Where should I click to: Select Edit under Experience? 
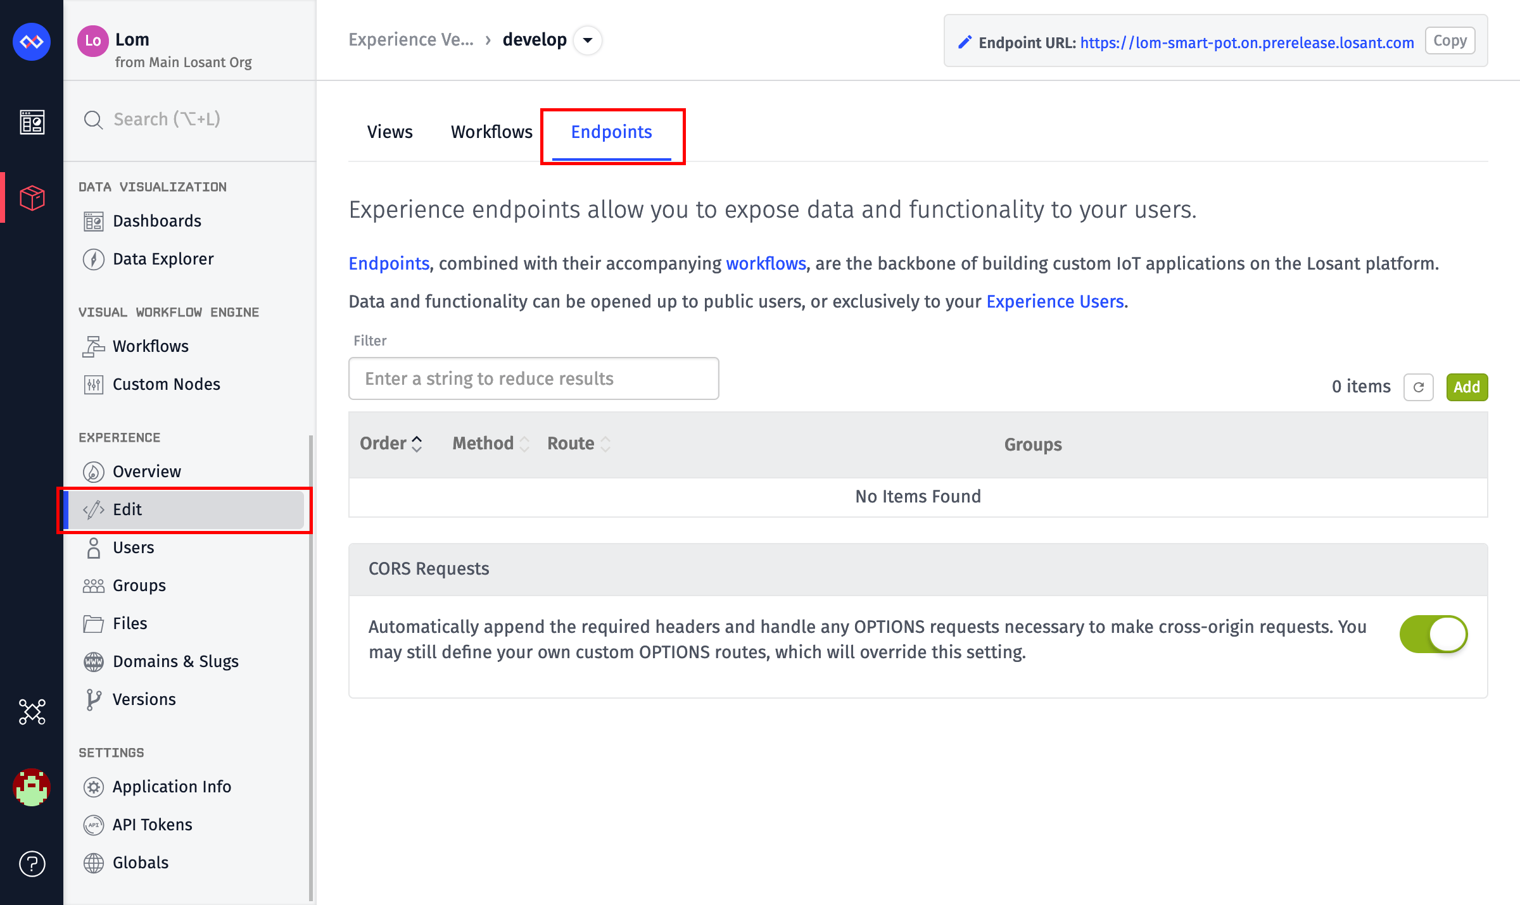pyautogui.click(x=184, y=509)
